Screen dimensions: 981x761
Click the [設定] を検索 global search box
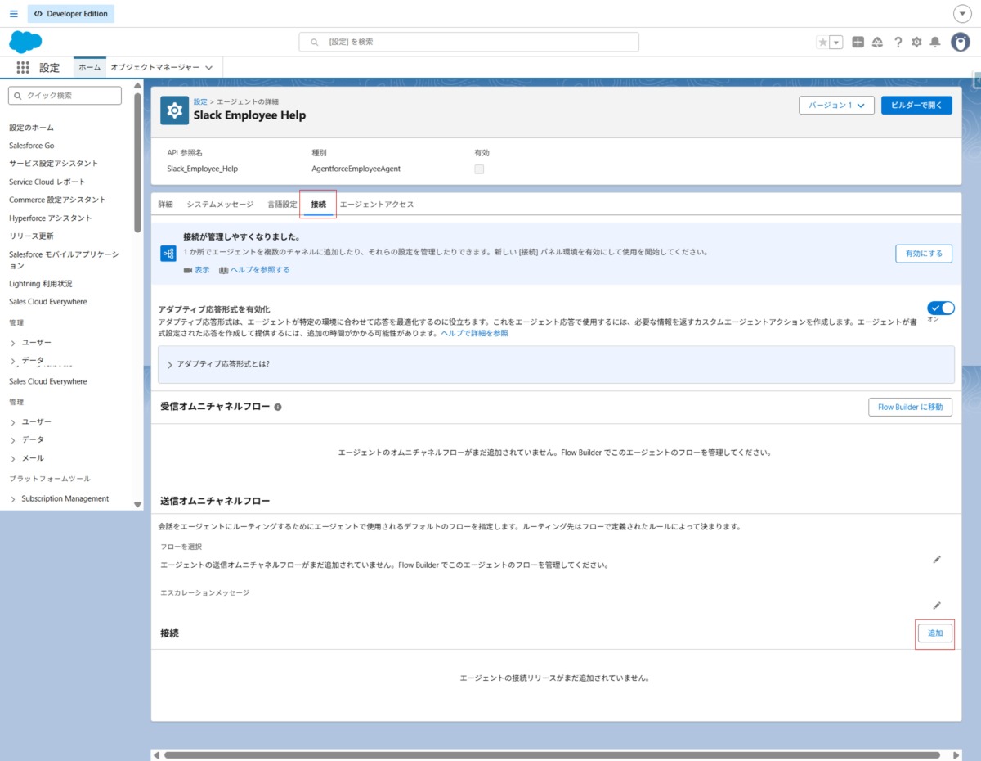point(469,42)
